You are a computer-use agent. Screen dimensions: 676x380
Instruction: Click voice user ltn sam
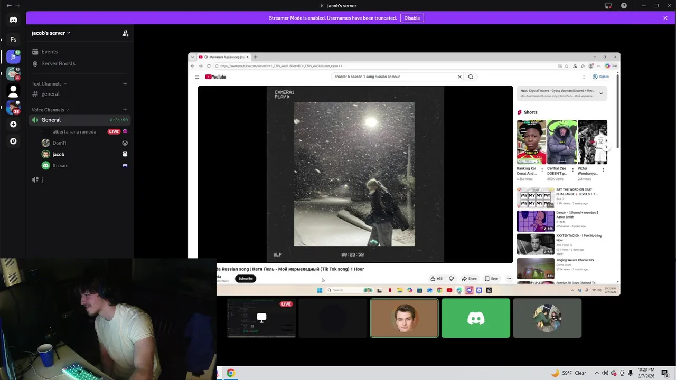pyautogui.click(x=84, y=166)
